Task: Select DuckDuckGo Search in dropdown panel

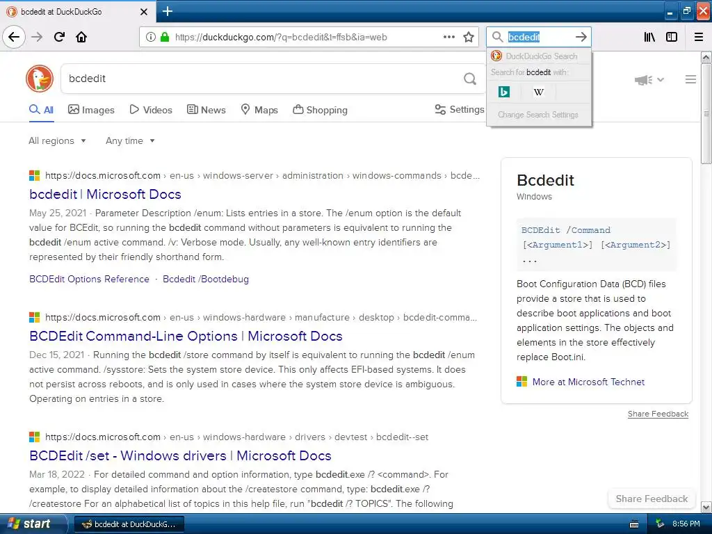Action: [539, 56]
